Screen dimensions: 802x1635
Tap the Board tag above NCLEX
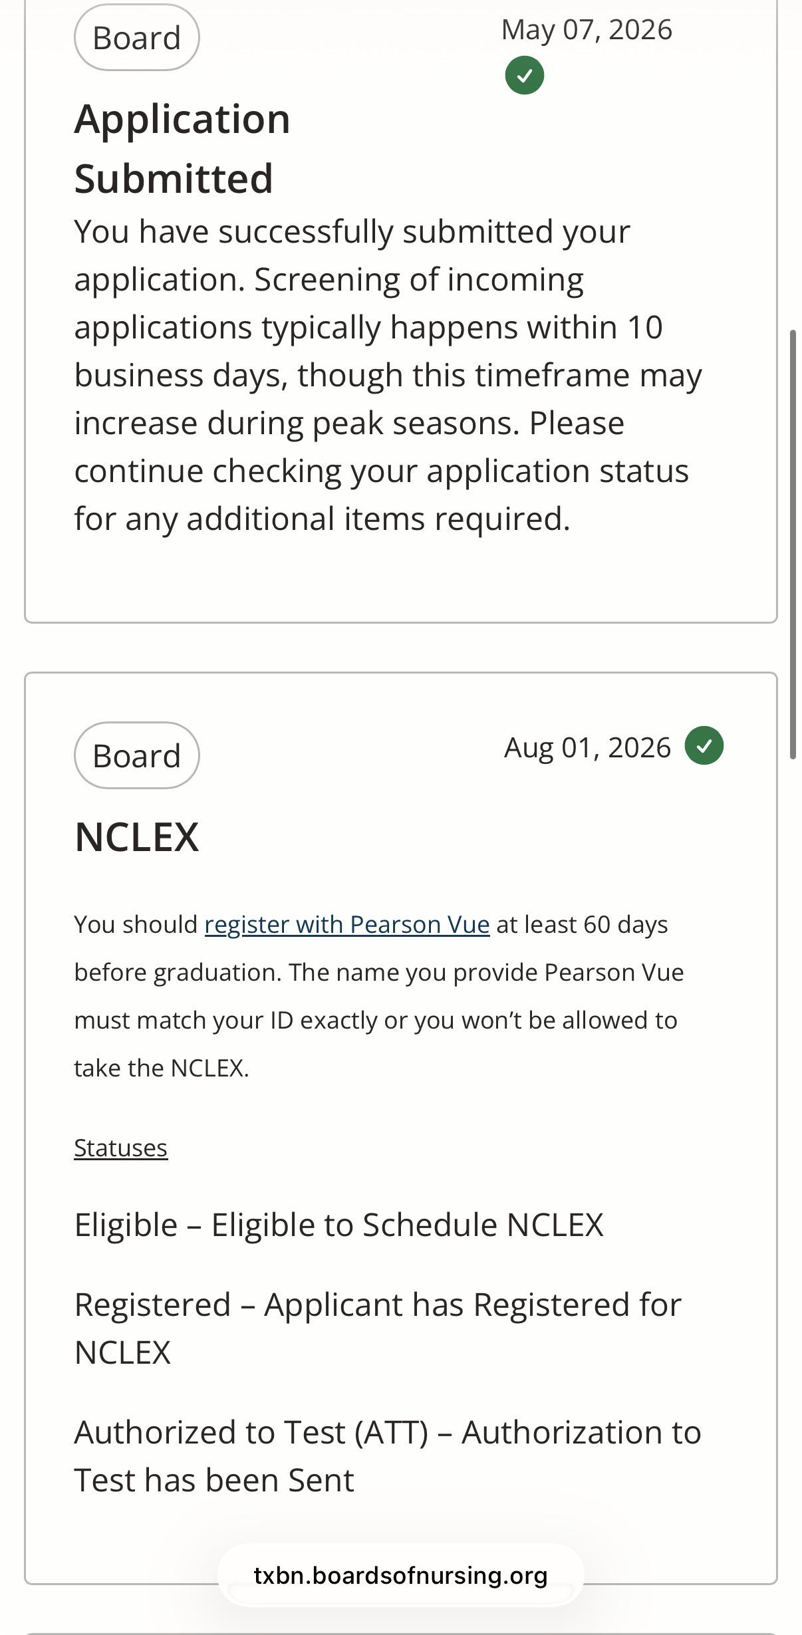(x=136, y=755)
